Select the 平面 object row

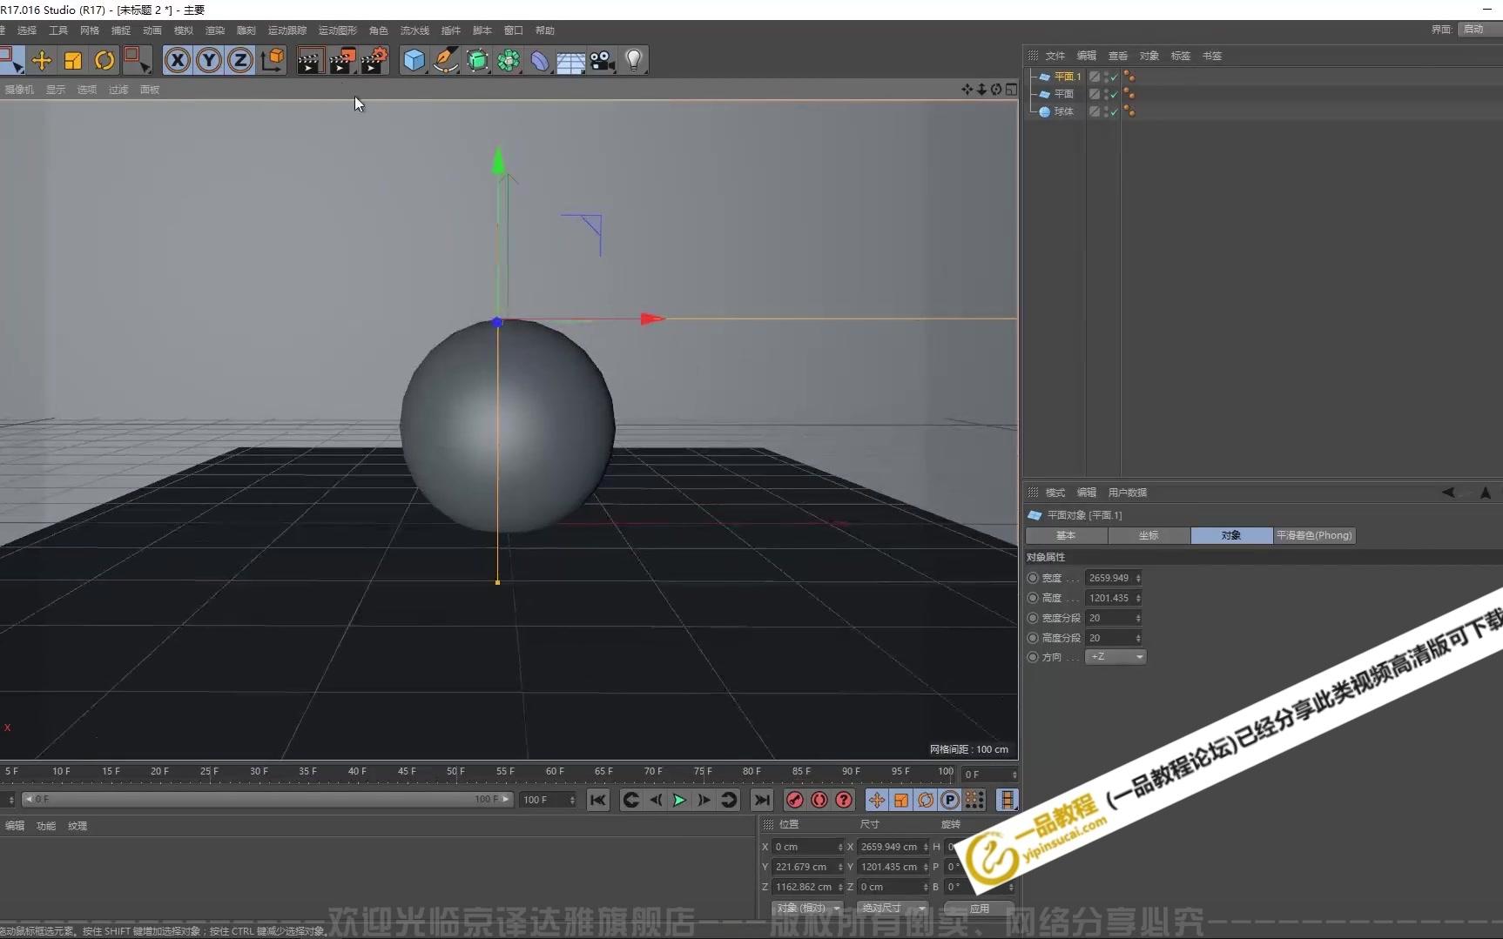tap(1064, 94)
